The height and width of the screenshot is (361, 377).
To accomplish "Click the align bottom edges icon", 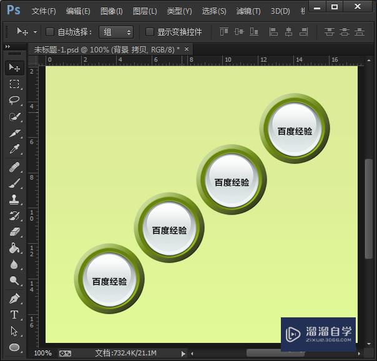I will 254,31.
